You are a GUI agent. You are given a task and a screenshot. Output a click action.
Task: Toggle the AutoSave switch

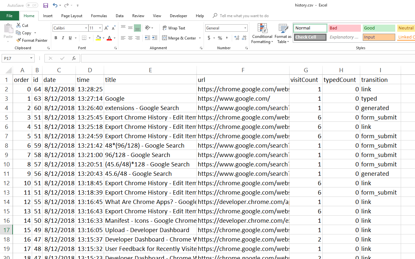tap(32, 6)
